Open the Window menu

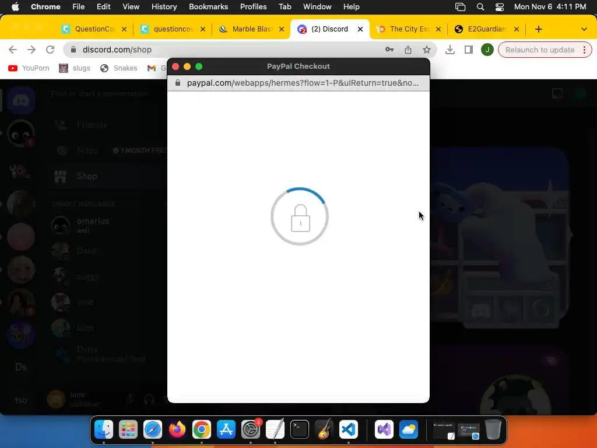tap(317, 7)
